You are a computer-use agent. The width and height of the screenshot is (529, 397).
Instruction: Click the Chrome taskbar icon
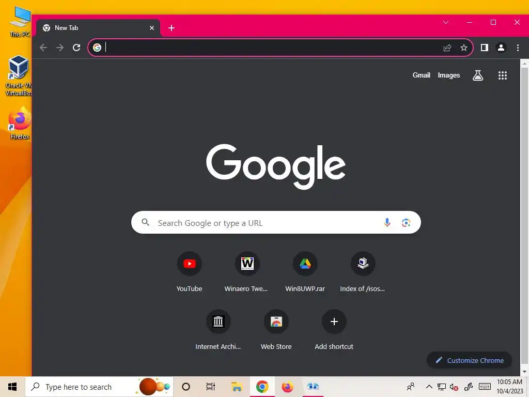coord(262,387)
